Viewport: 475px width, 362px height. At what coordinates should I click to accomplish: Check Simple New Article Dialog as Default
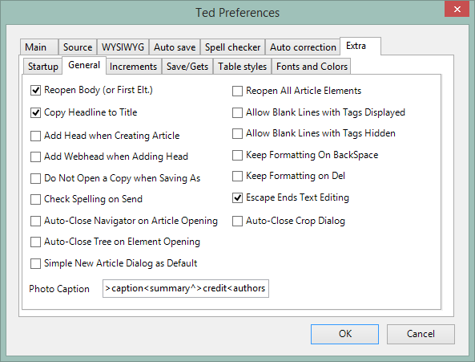[36, 264]
